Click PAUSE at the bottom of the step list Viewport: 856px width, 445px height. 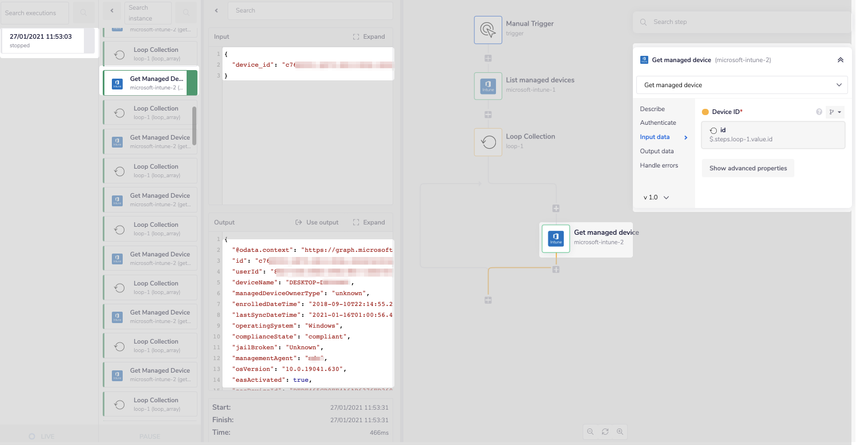click(150, 436)
